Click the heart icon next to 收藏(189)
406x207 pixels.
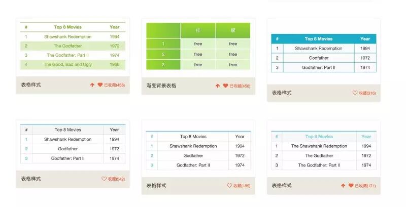[x=229, y=186]
